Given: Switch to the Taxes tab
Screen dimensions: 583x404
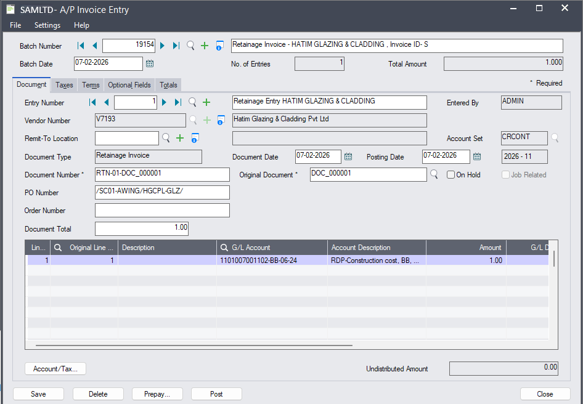Looking at the screenshot, I should point(64,85).
